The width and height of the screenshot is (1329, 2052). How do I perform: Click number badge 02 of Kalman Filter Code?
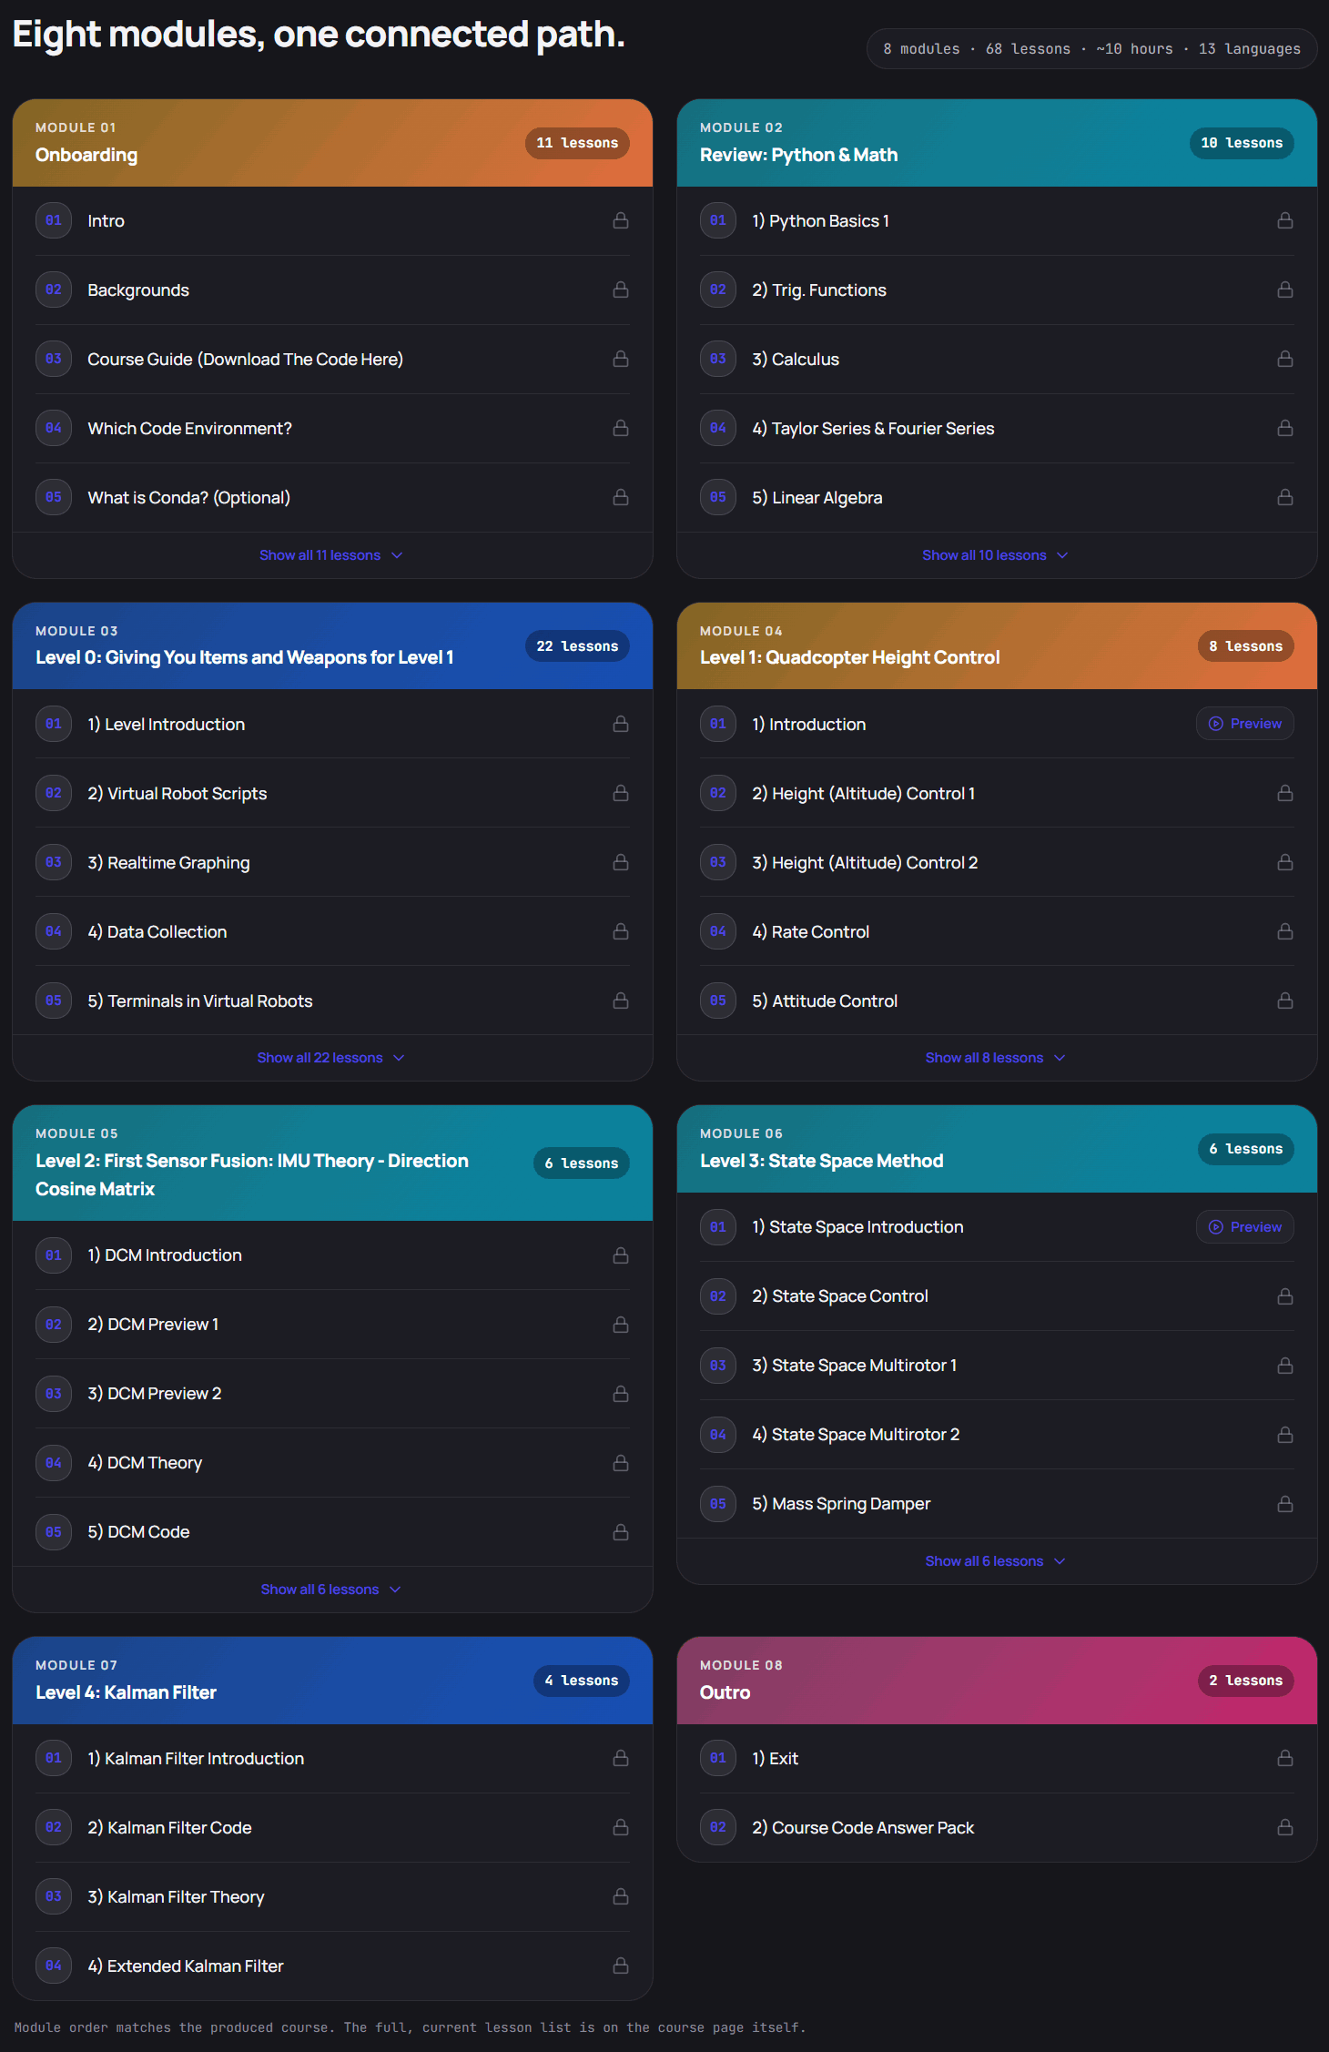point(54,1827)
